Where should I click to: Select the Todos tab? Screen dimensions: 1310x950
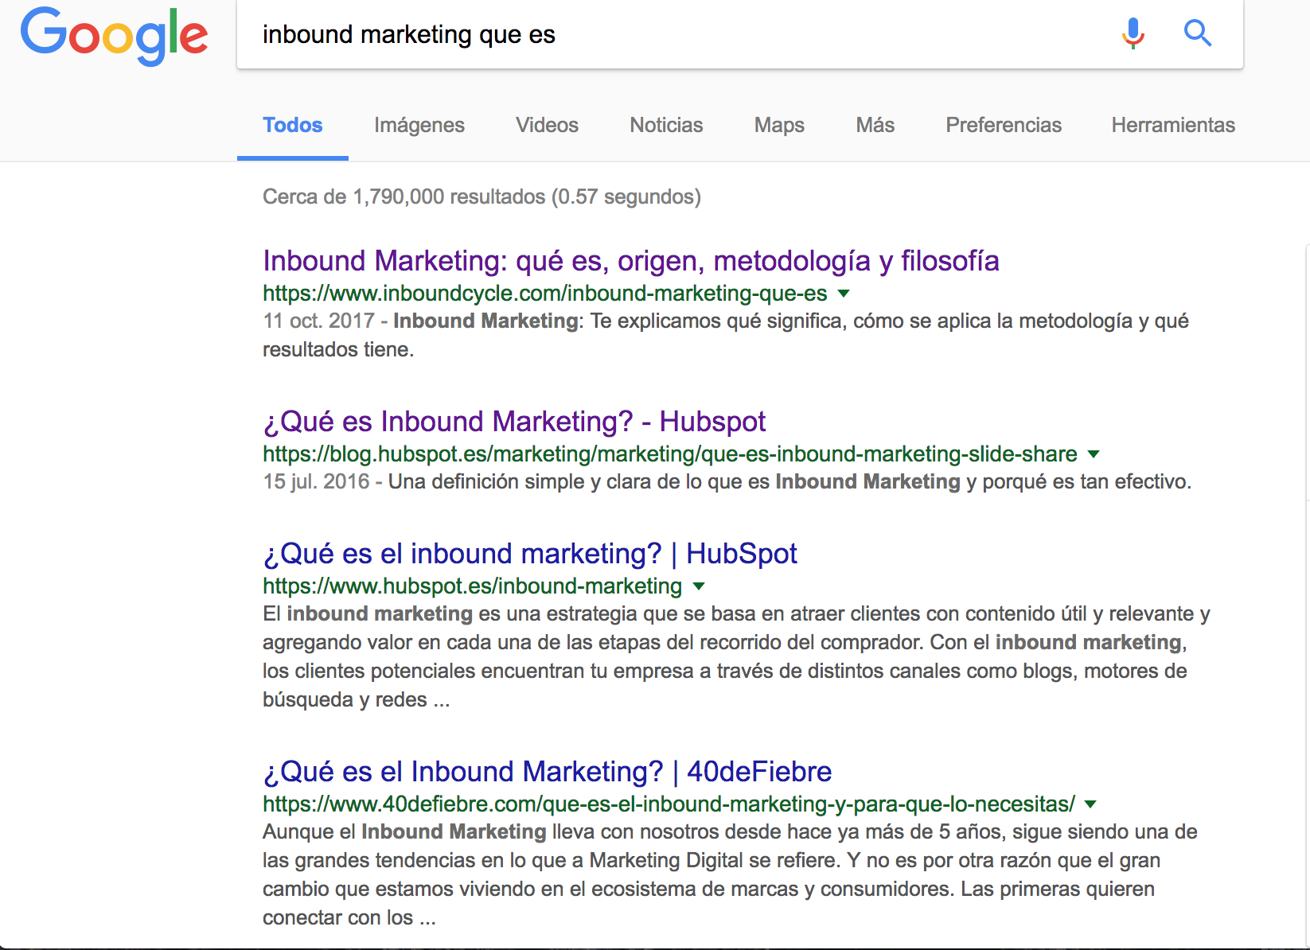click(x=293, y=126)
